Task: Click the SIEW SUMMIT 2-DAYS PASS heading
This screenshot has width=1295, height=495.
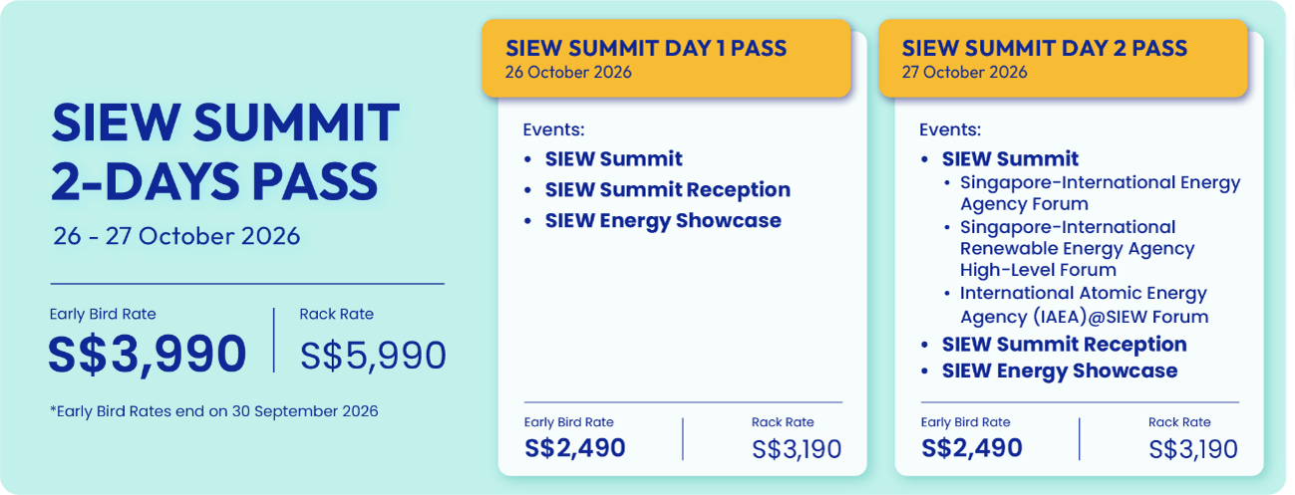Action: coord(224,151)
